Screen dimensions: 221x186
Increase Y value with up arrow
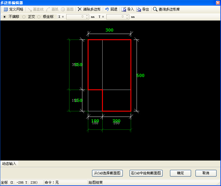(x=127, y=16)
